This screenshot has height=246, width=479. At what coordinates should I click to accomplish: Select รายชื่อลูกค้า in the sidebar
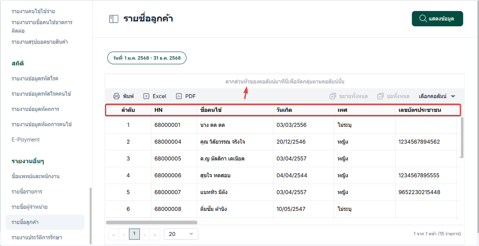tap(45, 222)
